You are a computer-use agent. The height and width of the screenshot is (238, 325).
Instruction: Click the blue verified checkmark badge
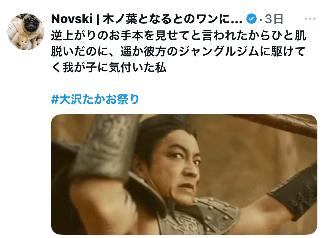(x=251, y=19)
